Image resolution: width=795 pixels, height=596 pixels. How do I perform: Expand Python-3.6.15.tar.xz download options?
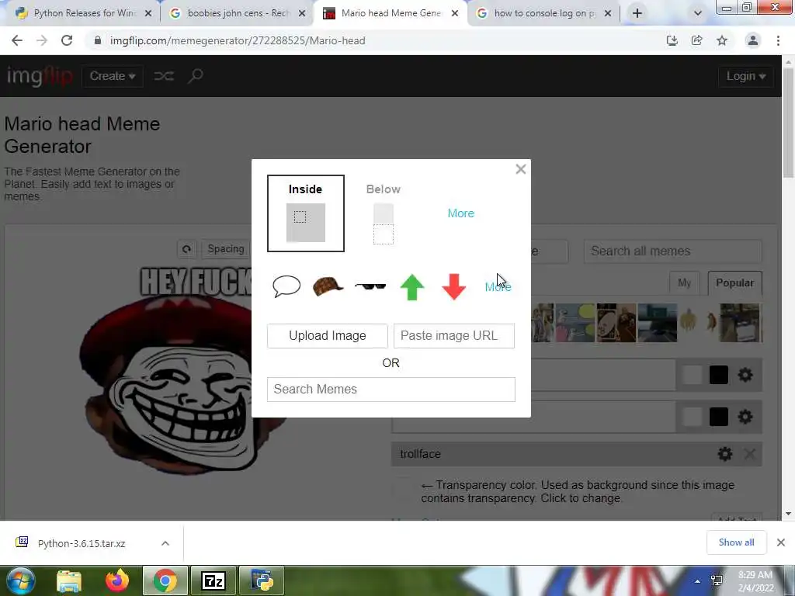click(x=165, y=543)
